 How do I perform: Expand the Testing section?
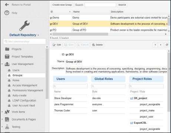[x=2, y=127]
